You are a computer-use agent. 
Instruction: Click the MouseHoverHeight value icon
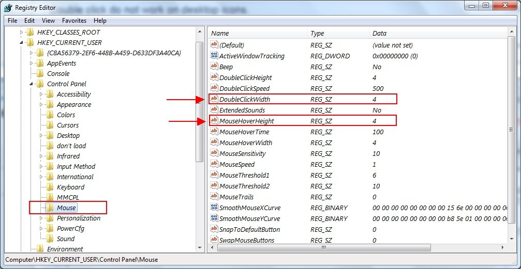[214, 121]
